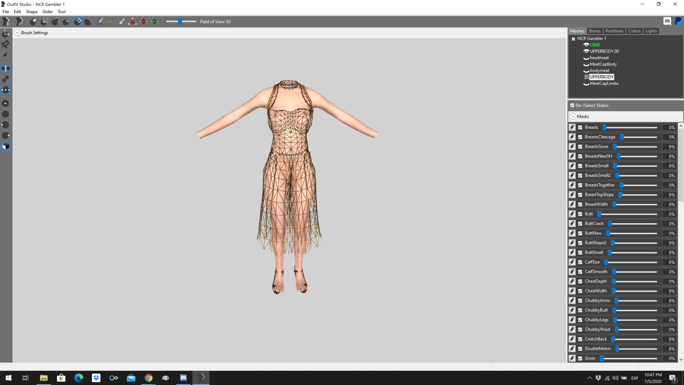Click paintbrush icon beside Groin slider
Viewport: 684px width, 385px height.
click(x=572, y=358)
